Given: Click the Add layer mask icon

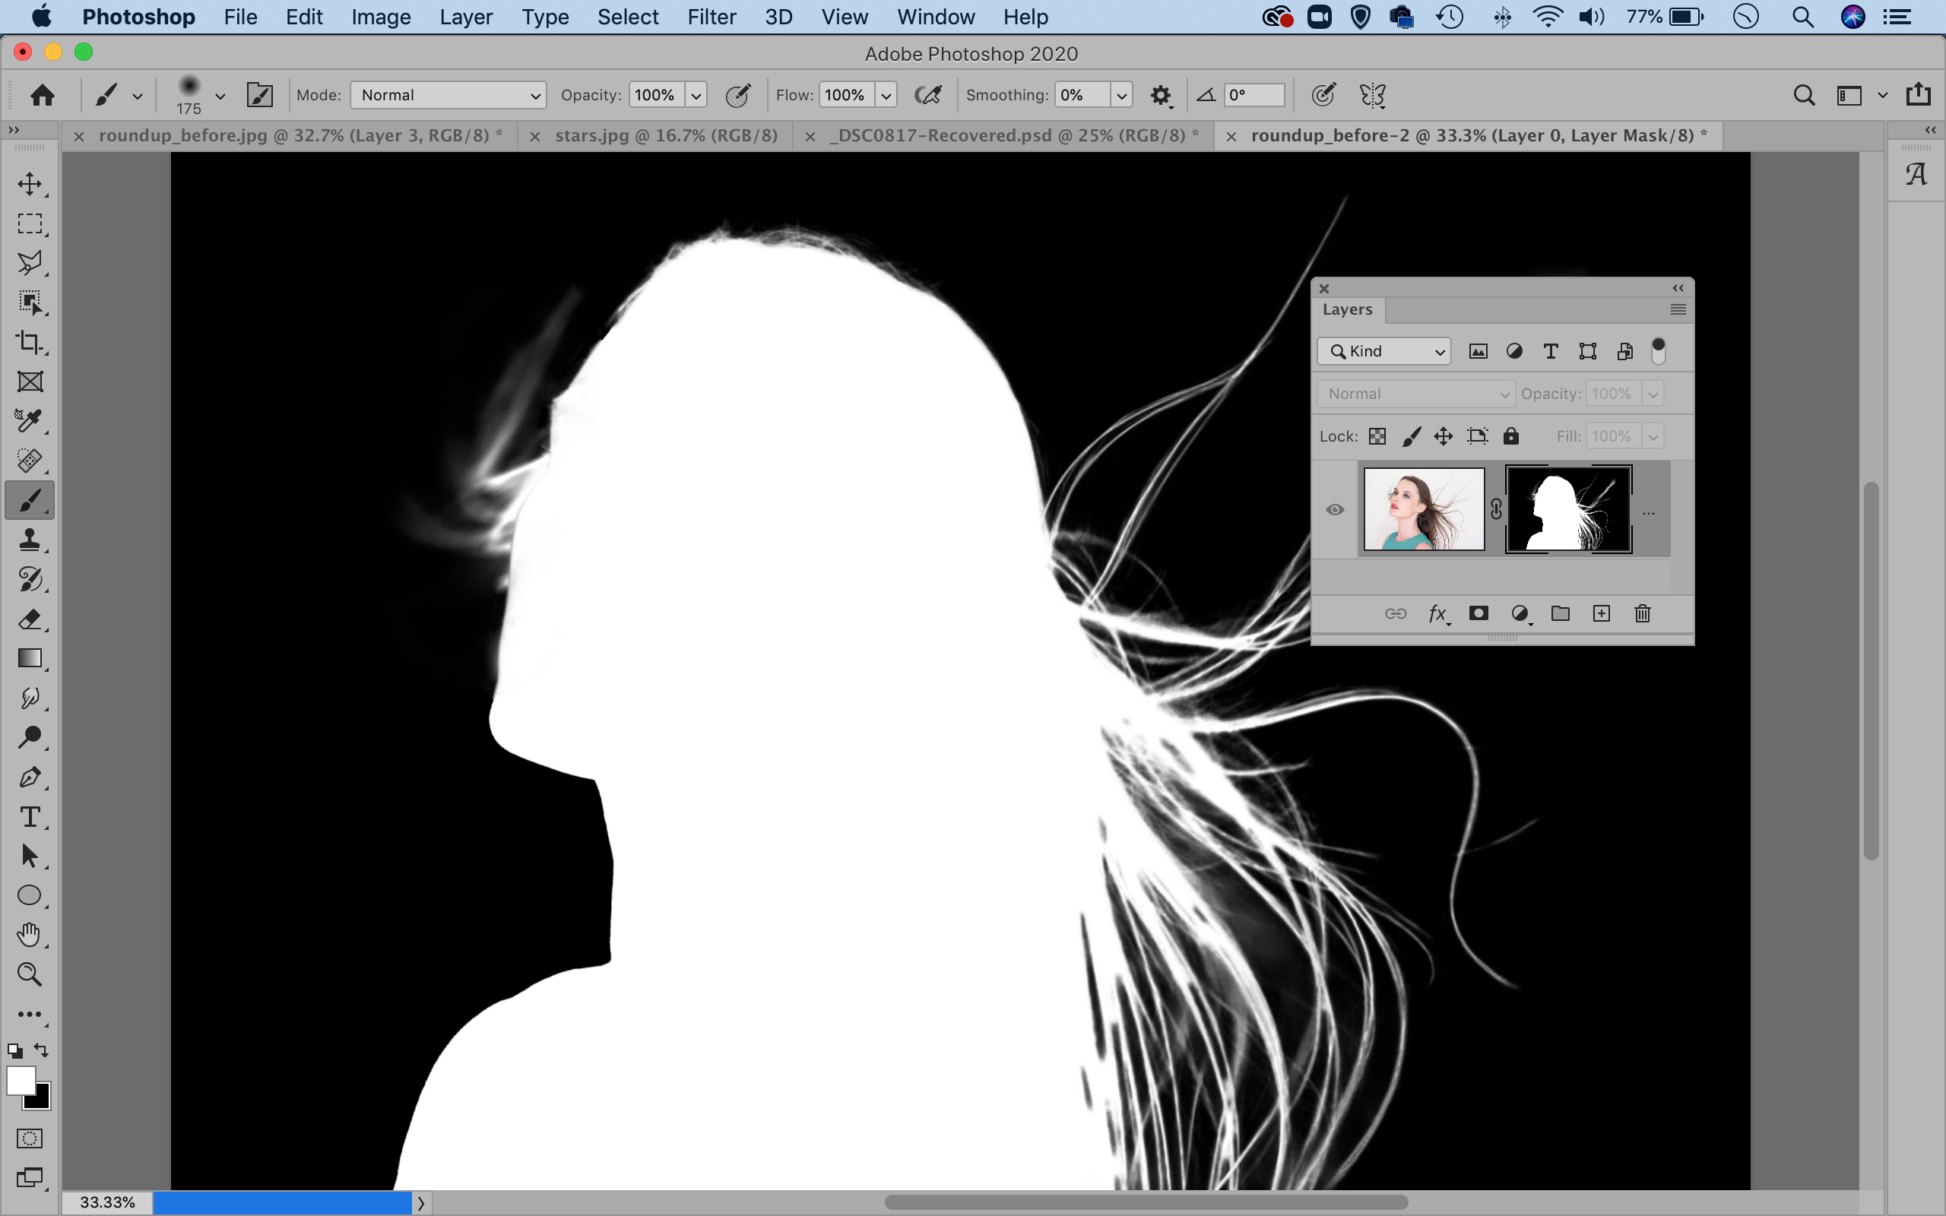Looking at the screenshot, I should point(1478,613).
